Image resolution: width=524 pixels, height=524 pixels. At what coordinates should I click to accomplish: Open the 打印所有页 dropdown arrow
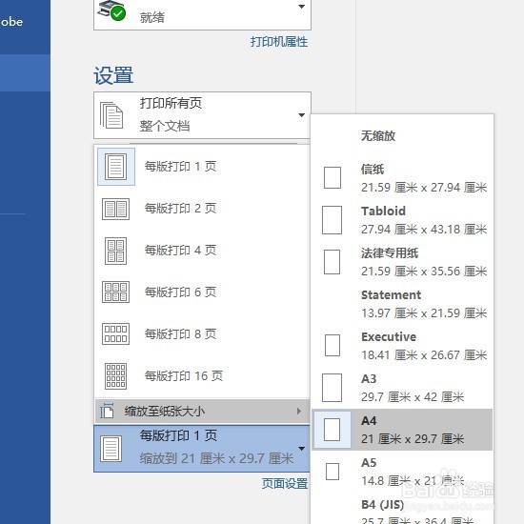coord(301,115)
